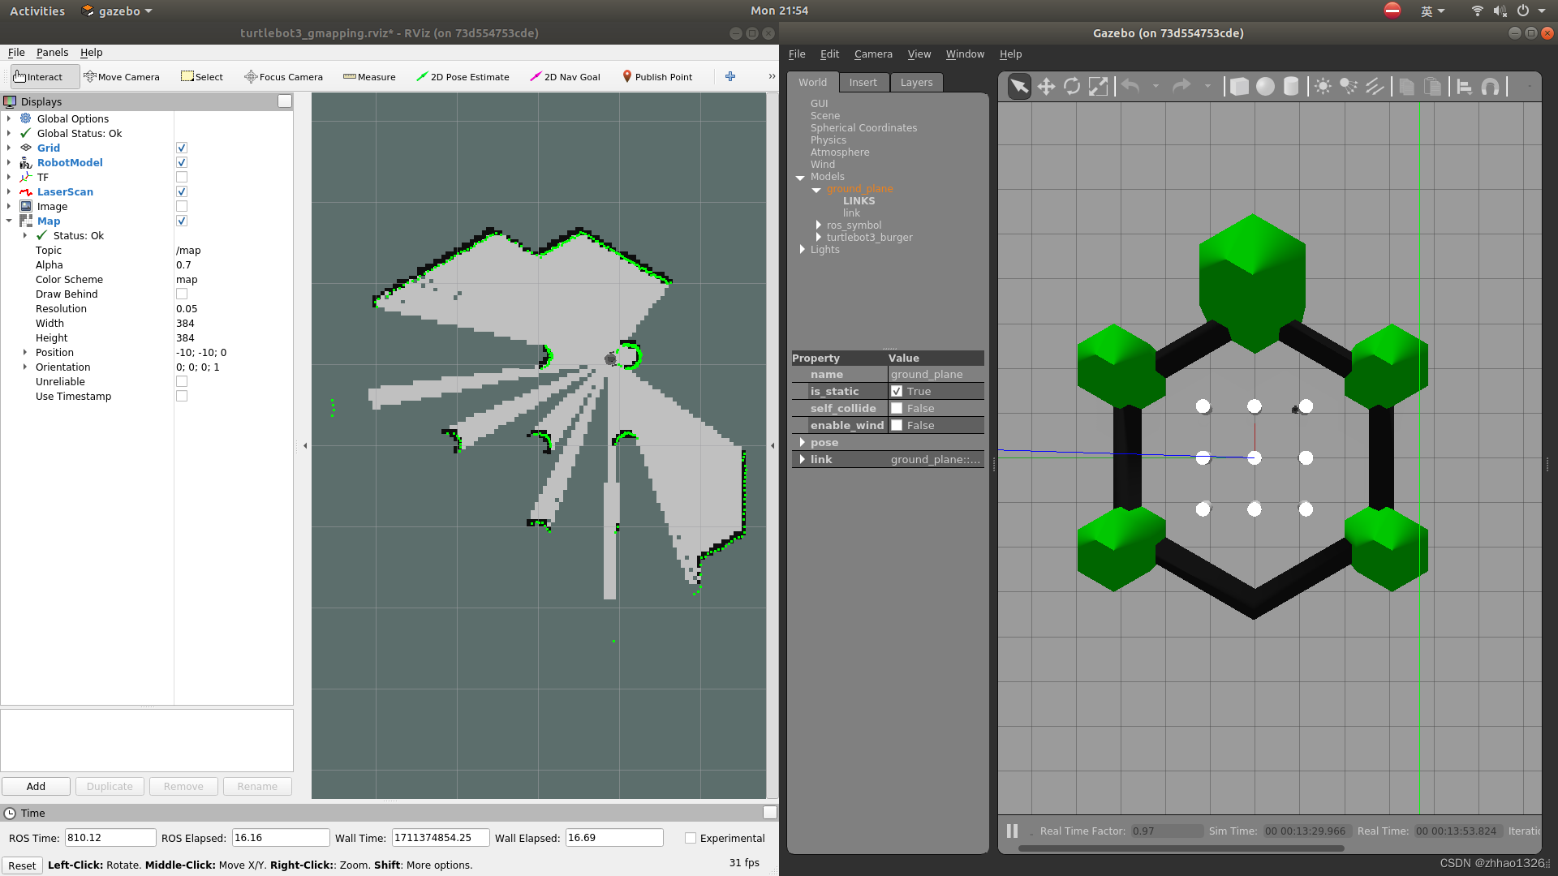Image resolution: width=1558 pixels, height=876 pixels.
Task: Toggle the Map display checkbox
Action: pos(182,221)
